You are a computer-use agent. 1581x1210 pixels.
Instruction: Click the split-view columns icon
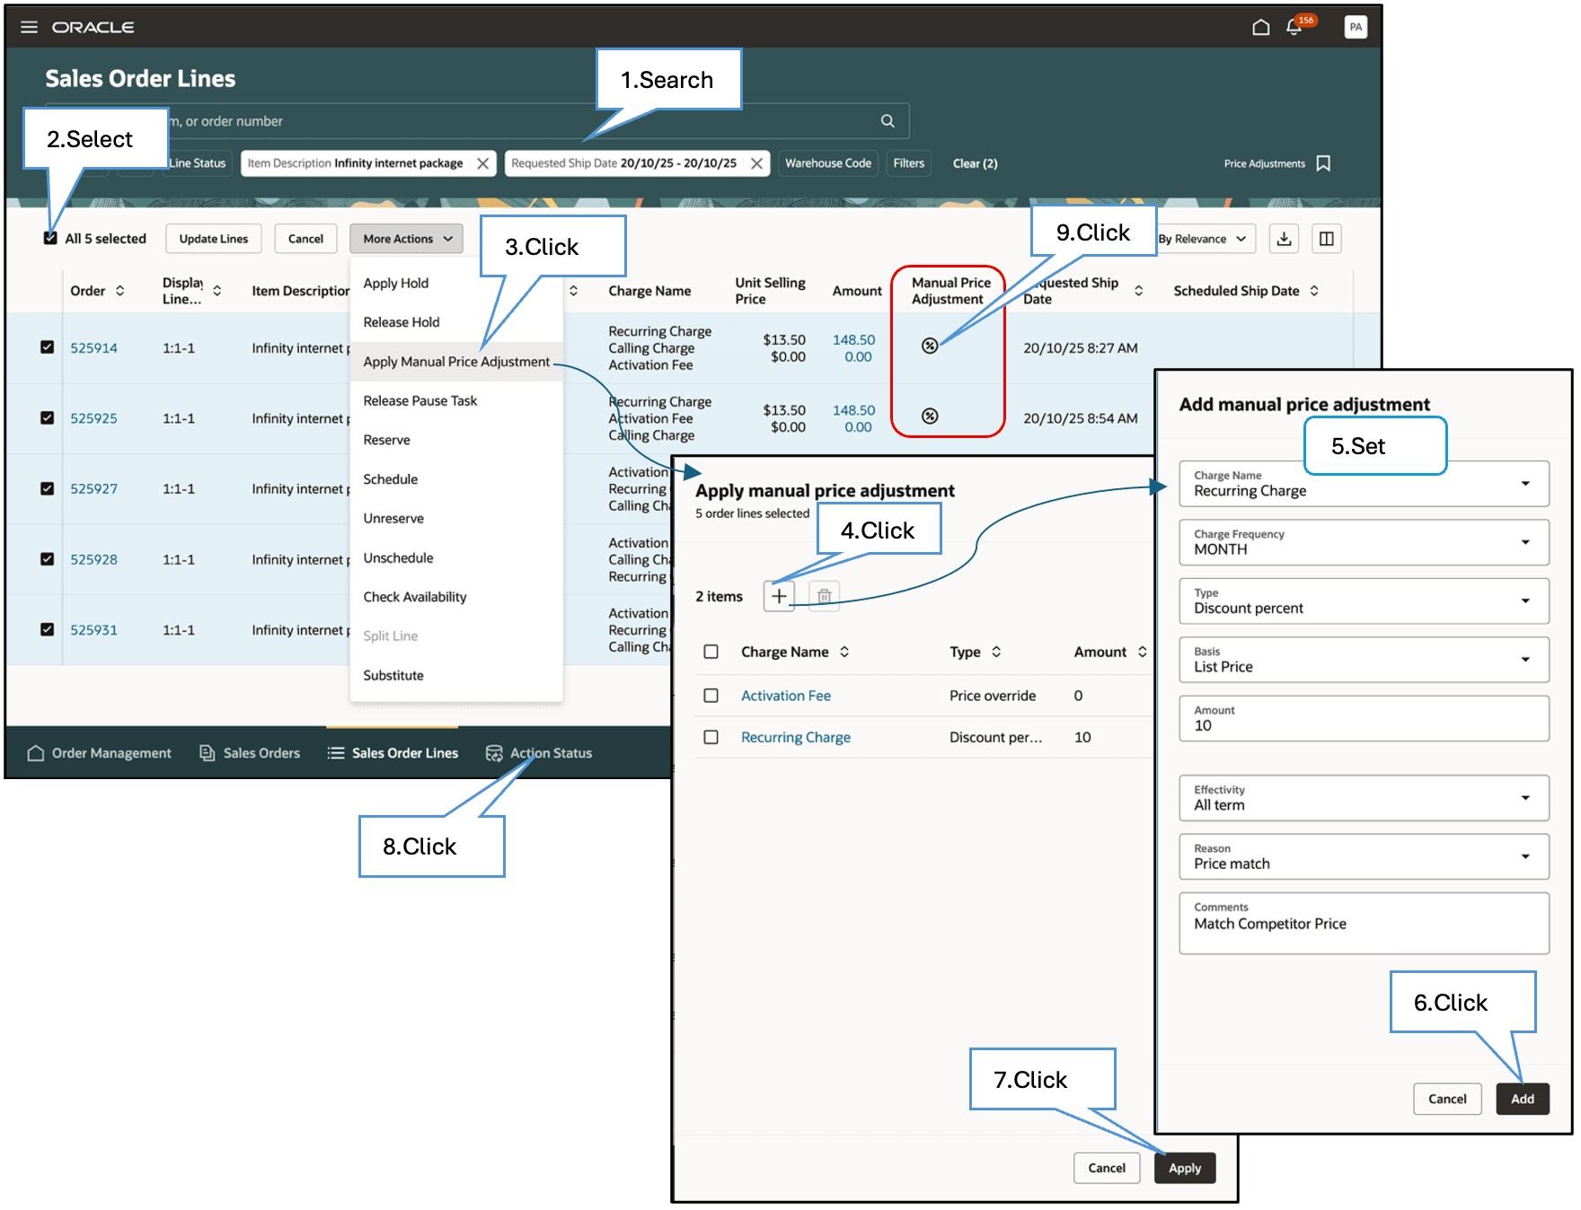pyautogui.click(x=1326, y=238)
